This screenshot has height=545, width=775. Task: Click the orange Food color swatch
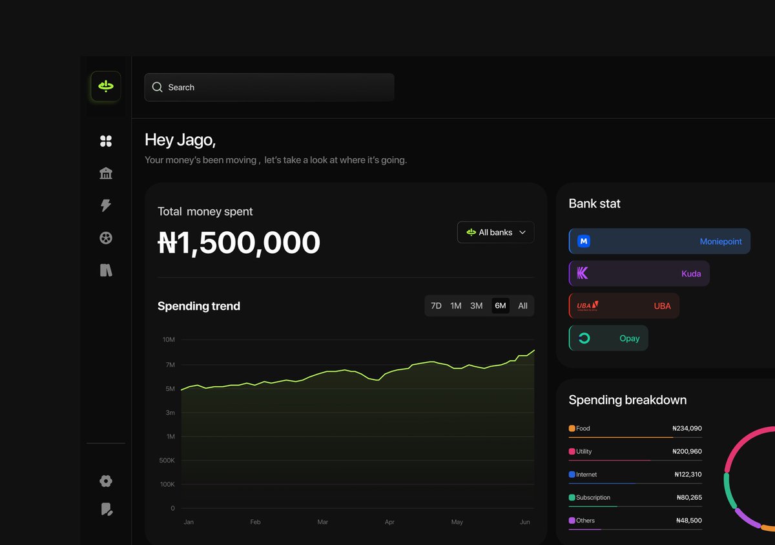572,428
